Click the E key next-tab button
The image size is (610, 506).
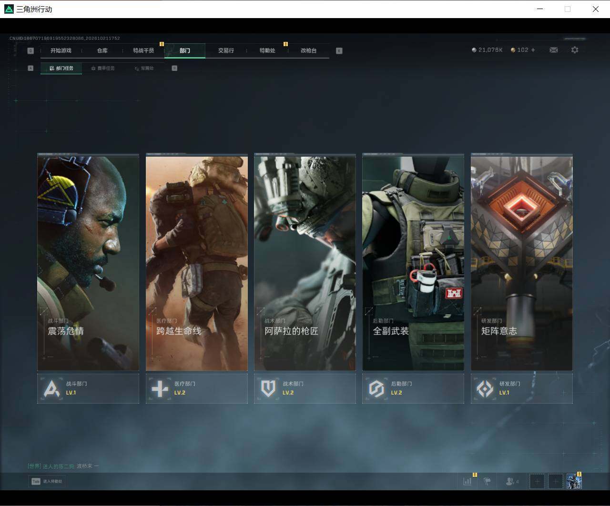[x=339, y=51]
